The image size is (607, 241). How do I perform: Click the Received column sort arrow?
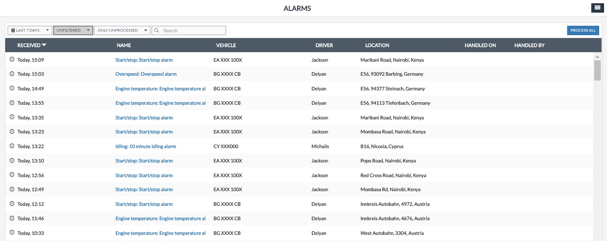click(x=44, y=45)
